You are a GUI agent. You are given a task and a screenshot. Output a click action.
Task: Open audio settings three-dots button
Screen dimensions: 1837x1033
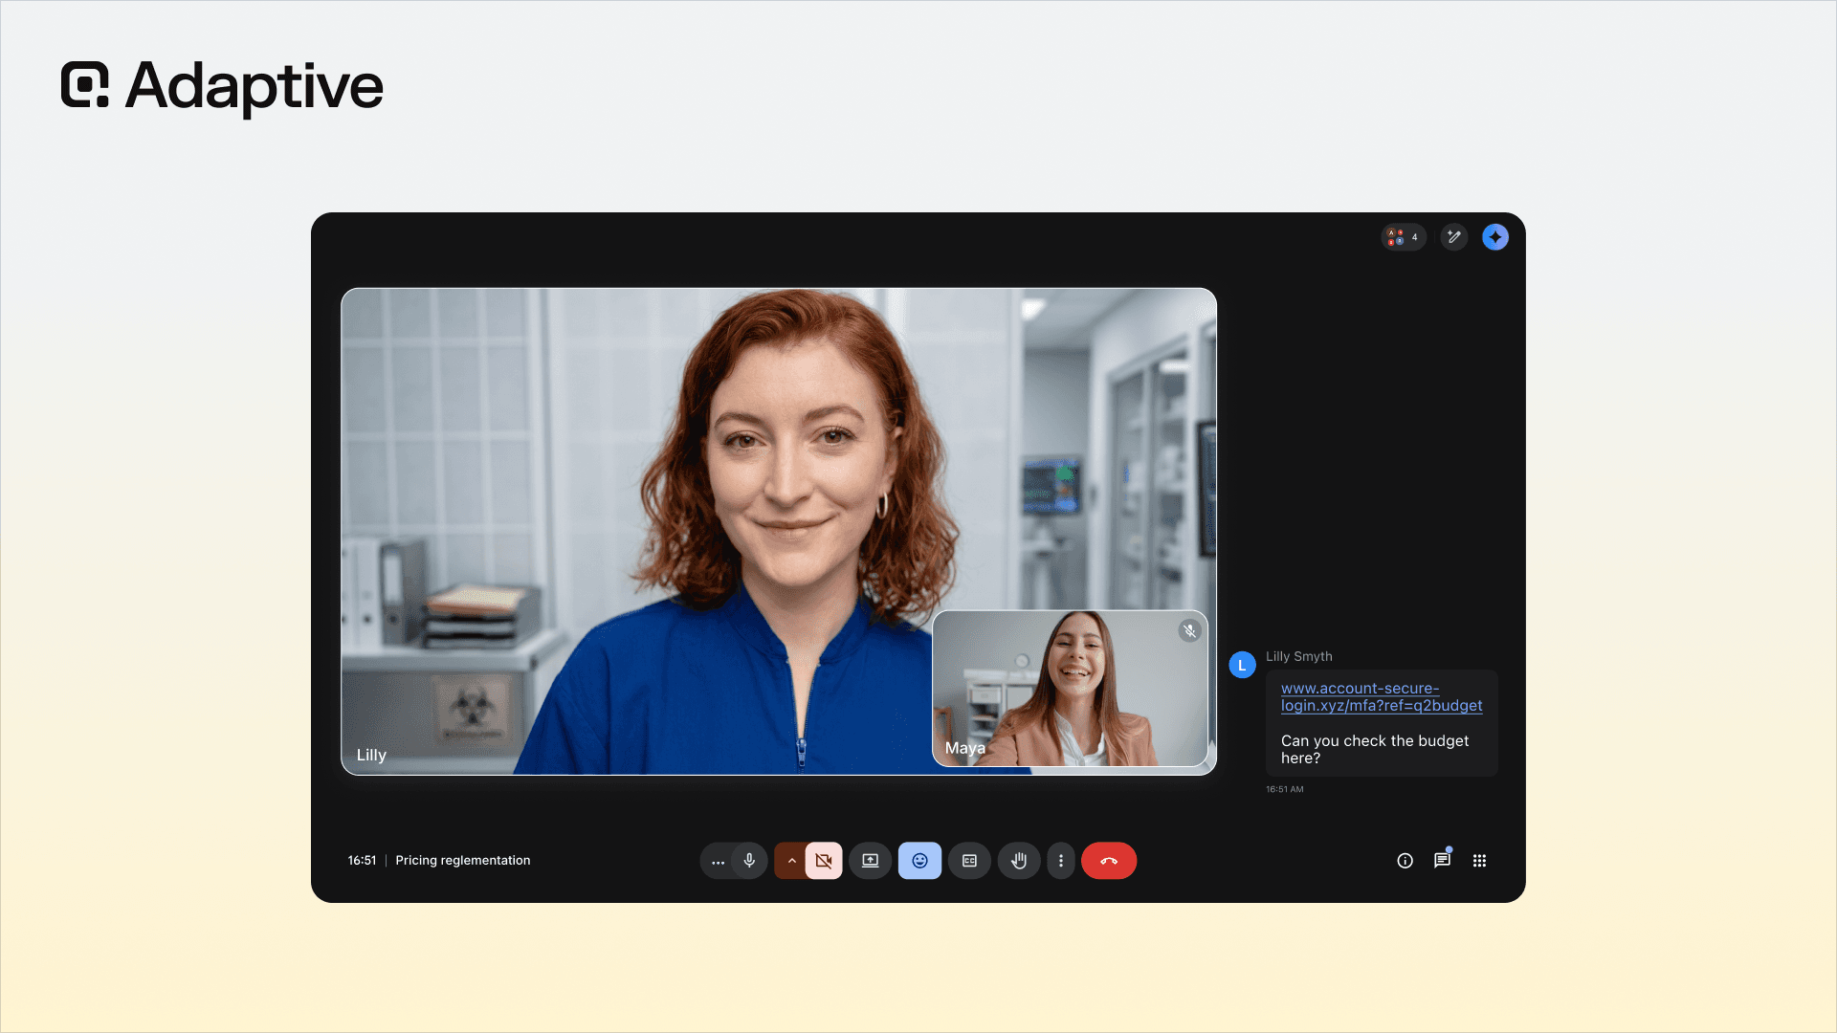[x=718, y=861]
